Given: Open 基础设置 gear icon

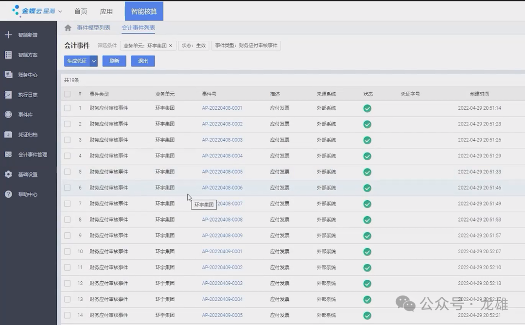Looking at the screenshot, I should [8, 174].
